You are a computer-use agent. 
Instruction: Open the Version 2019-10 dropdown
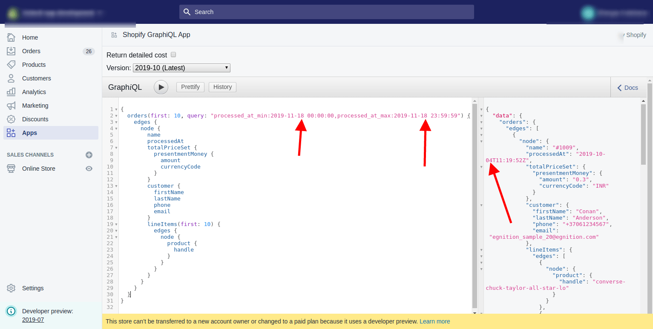(x=181, y=68)
